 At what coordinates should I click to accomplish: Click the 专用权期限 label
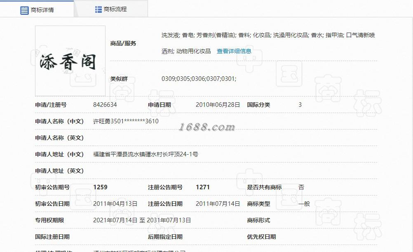[49, 220]
